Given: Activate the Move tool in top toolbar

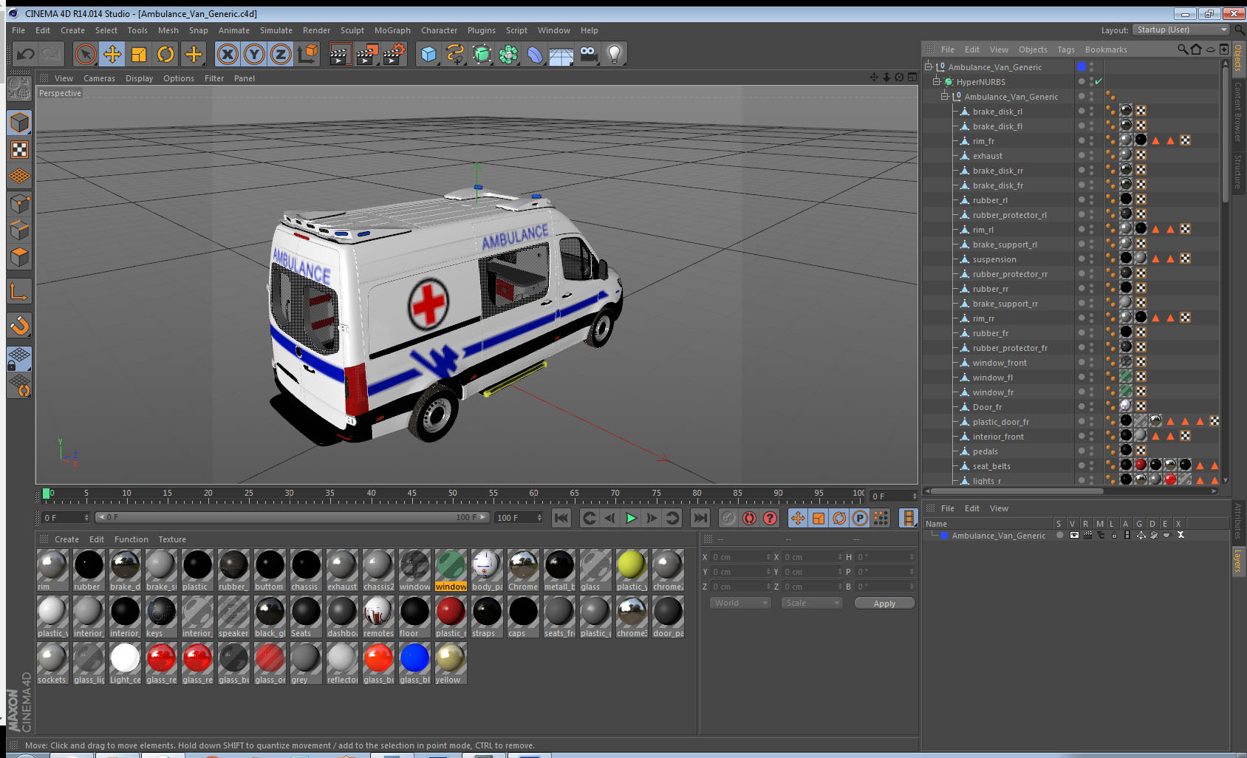Looking at the screenshot, I should click(x=112, y=54).
